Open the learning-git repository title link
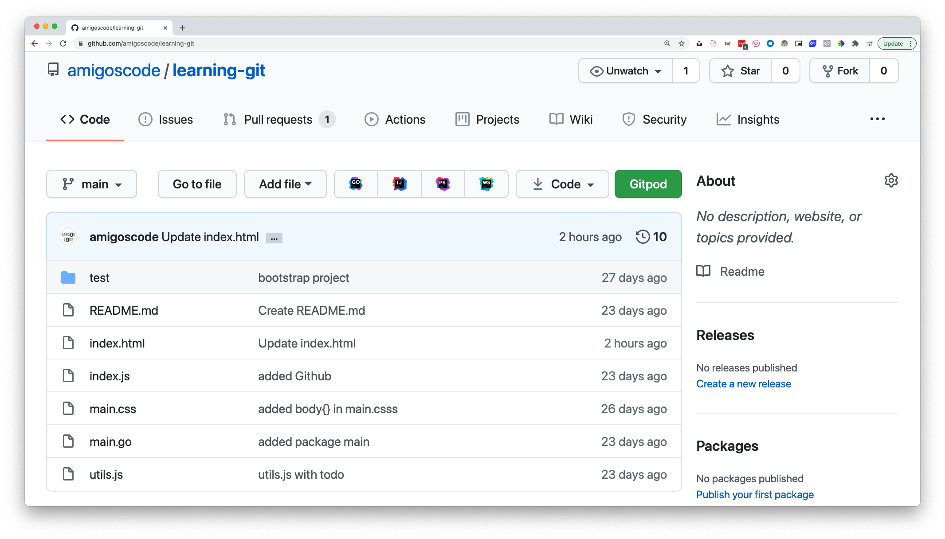Image resolution: width=945 pixels, height=539 pixels. pyautogui.click(x=219, y=70)
